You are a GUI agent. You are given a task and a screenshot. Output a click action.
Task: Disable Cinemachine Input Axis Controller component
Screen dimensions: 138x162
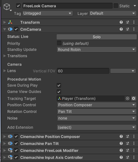[16, 157]
